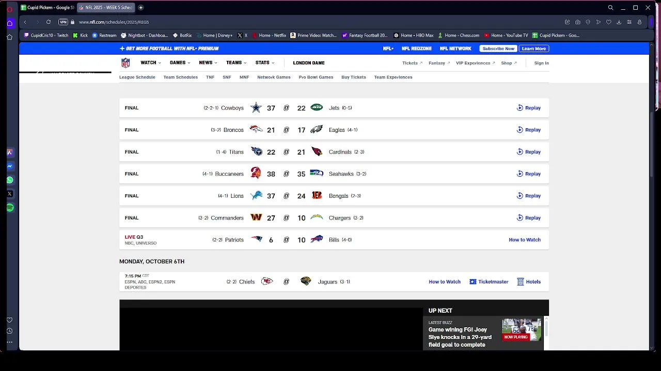
Task: Open Home - Chess.com bookmark
Action: point(459,36)
